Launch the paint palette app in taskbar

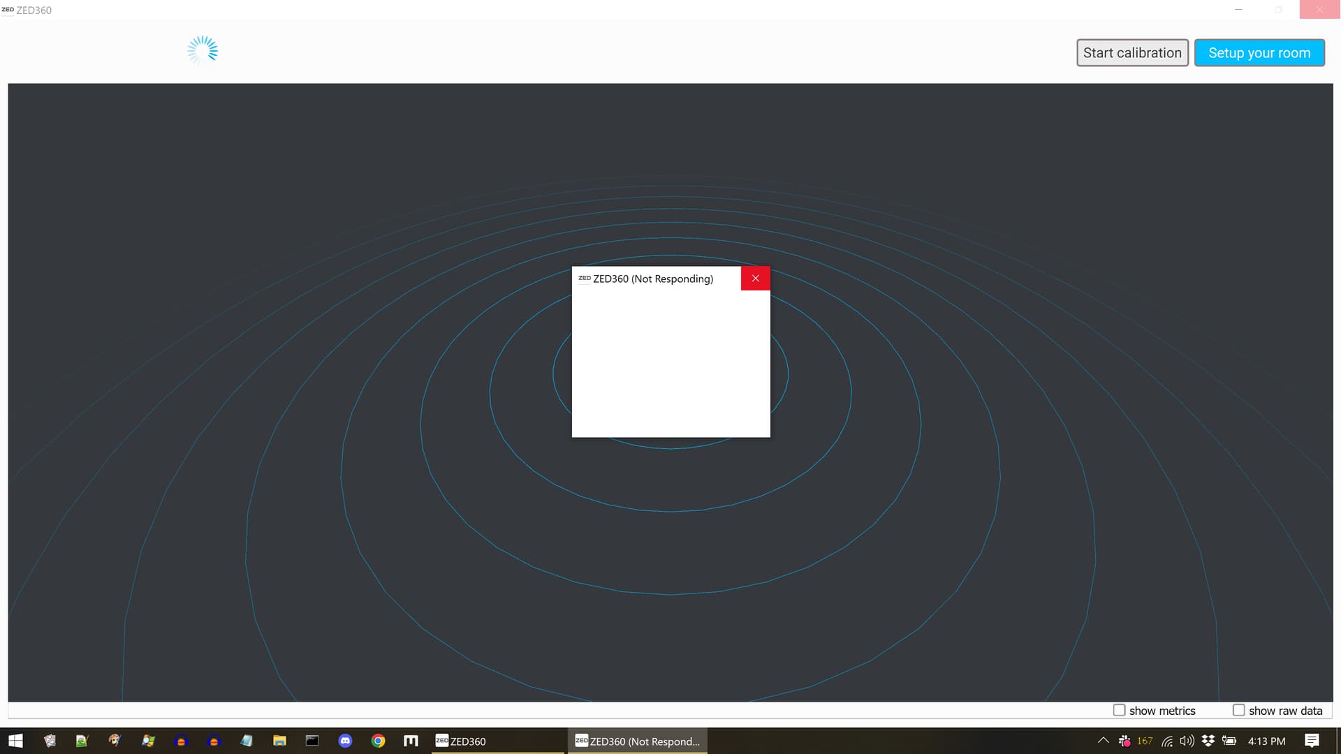(115, 741)
